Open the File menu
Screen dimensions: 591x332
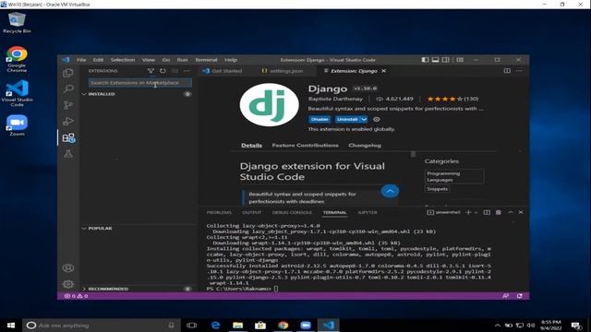click(x=81, y=60)
